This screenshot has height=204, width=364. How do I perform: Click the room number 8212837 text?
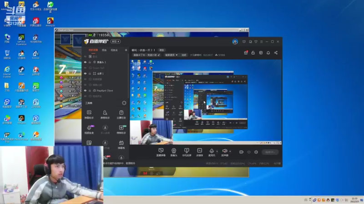[208, 55]
